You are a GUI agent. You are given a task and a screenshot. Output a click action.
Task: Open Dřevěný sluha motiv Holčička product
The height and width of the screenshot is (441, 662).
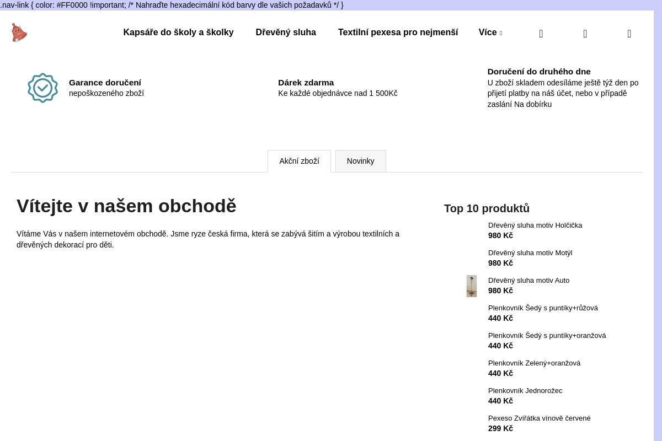tap(535, 225)
